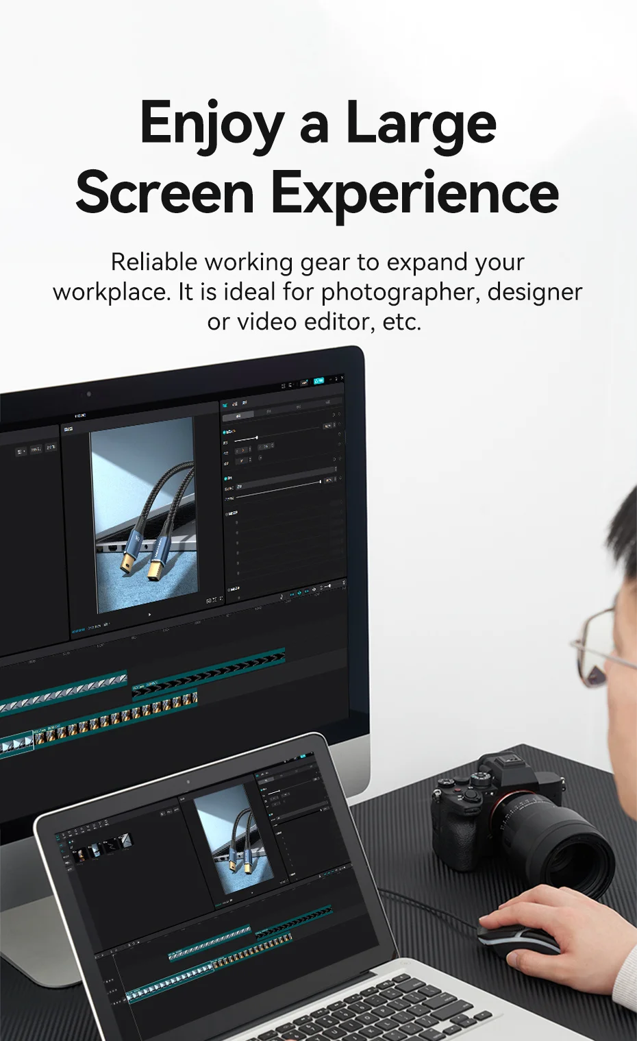Toggle the first teal checkbox in the monitor properties panel
637x1041 pixels.
[225, 432]
